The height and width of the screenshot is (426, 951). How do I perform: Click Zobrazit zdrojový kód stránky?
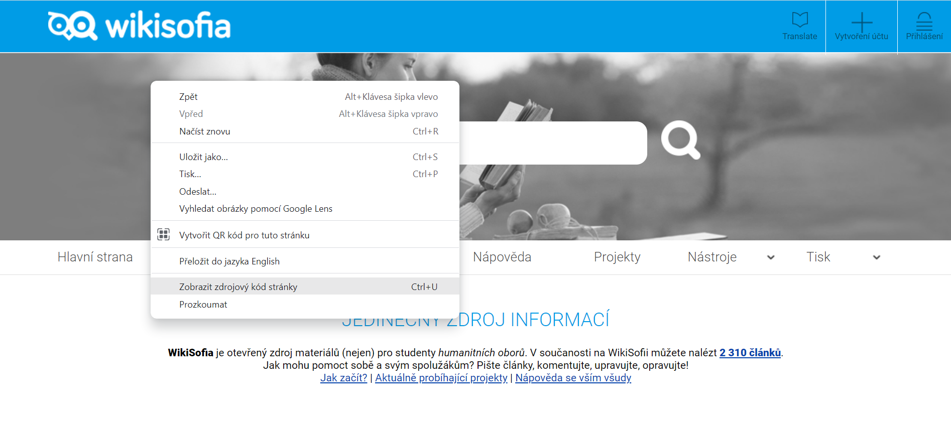coord(238,287)
